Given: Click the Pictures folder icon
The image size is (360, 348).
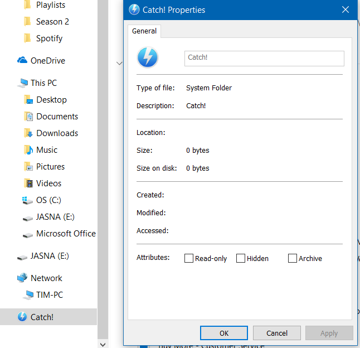Looking at the screenshot, I should point(28,167).
